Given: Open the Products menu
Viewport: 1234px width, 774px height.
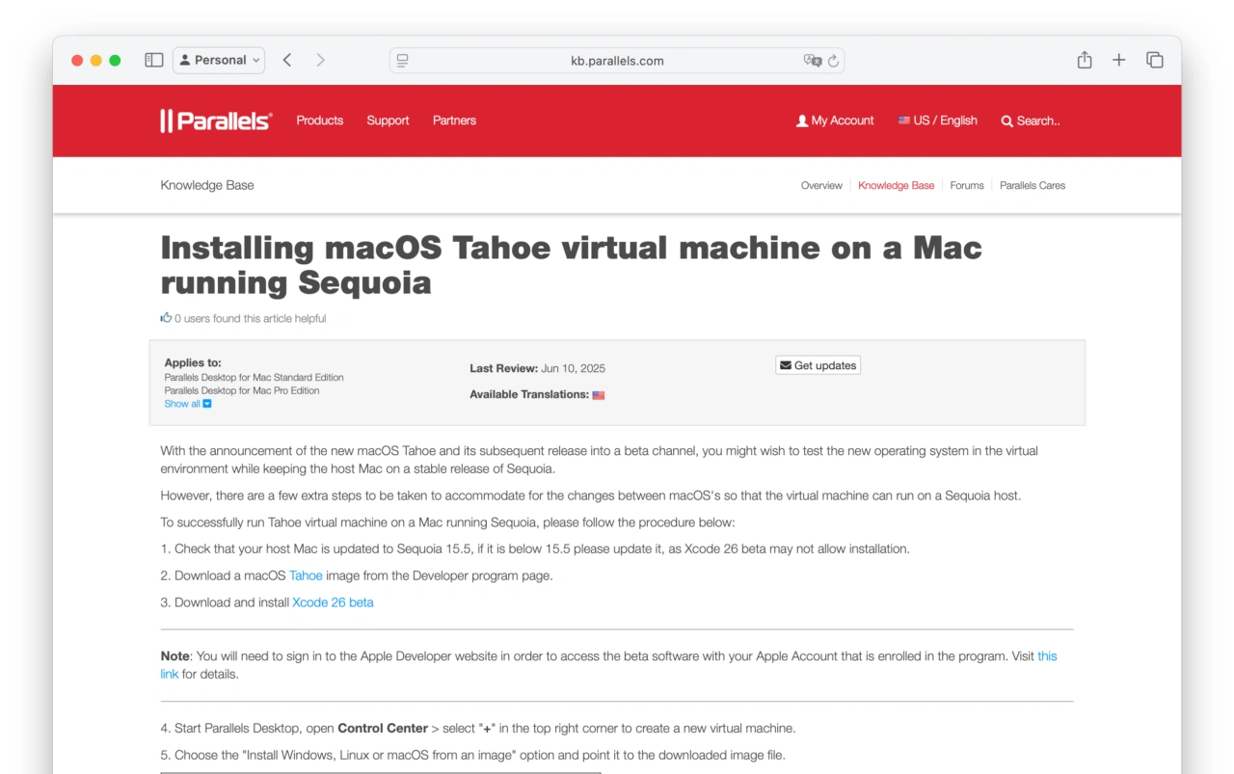Looking at the screenshot, I should pyautogui.click(x=319, y=120).
